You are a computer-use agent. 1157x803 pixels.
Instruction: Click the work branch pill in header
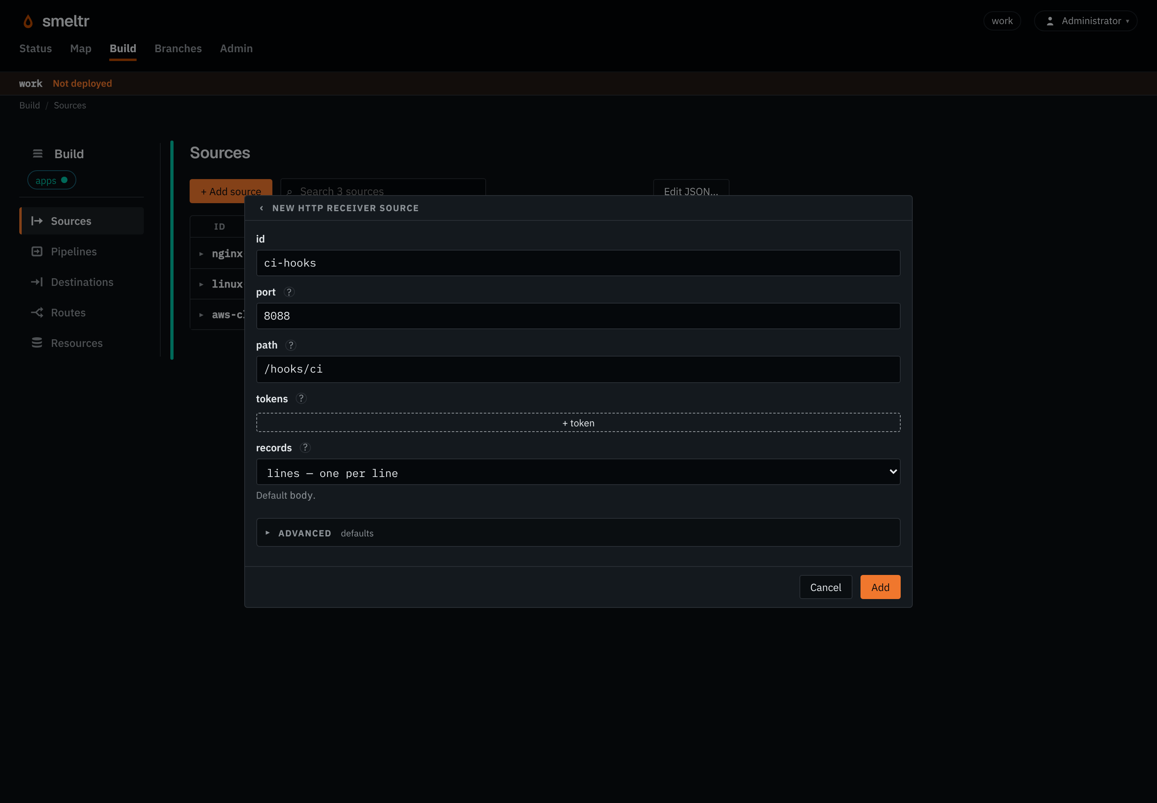click(x=1002, y=21)
